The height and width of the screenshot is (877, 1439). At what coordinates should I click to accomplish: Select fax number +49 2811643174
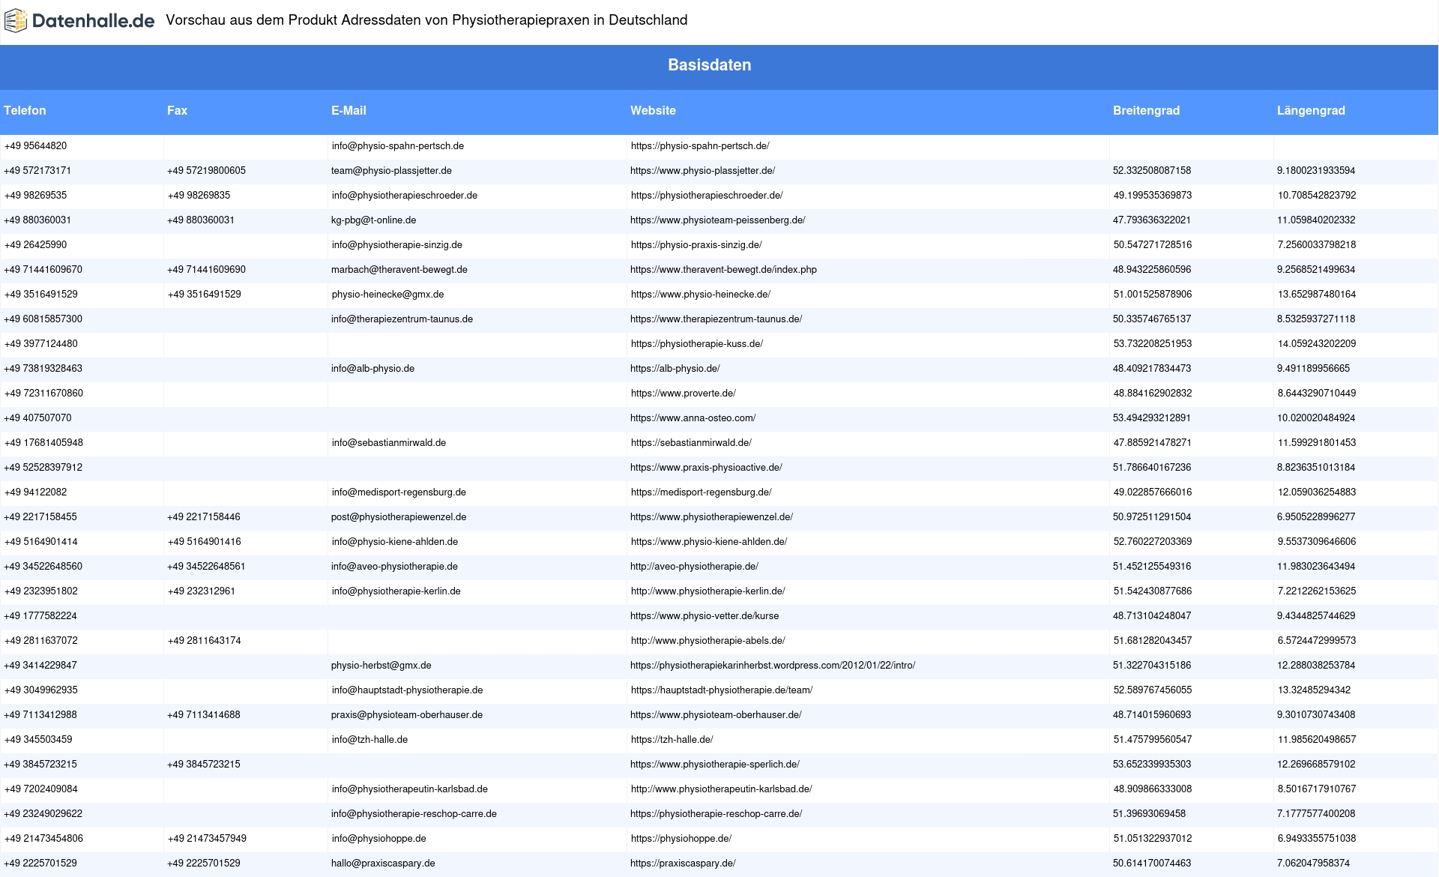click(205, 641)
